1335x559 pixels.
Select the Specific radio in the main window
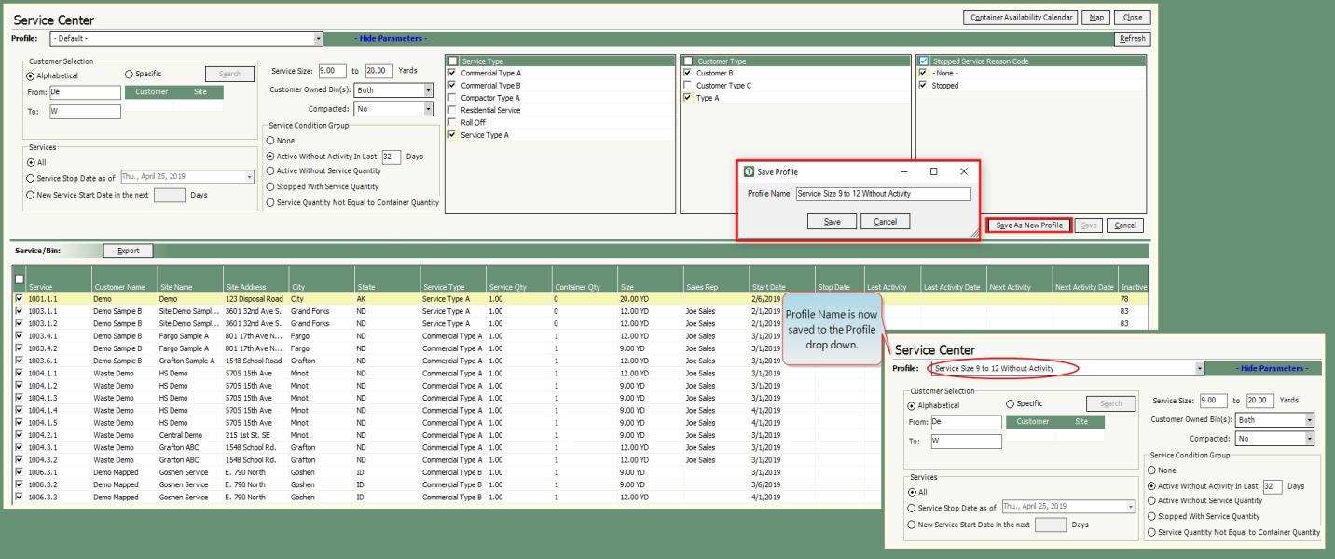click(x=129, y=75)
